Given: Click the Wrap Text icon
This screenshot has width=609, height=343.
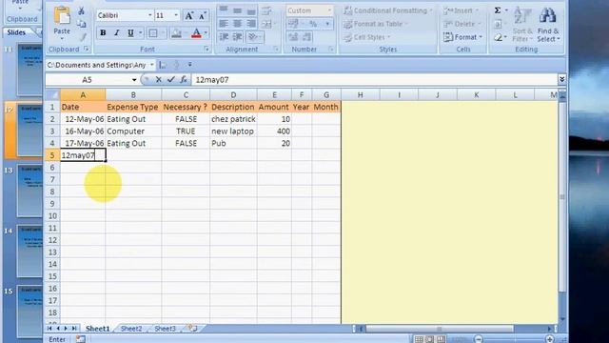Looking at the screenshot, I should click(266, 10).
